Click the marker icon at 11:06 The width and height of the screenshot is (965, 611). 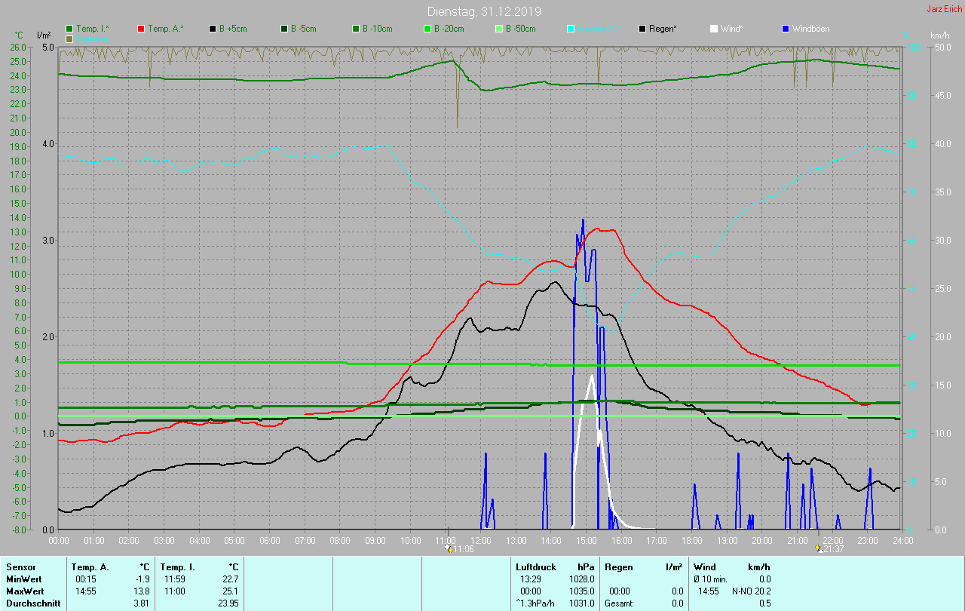click(449, 548)
